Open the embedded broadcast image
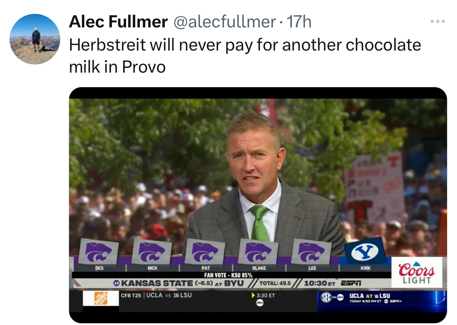This screenshot has width=457, height=325. pyautogui.click(x=258, y=205)
